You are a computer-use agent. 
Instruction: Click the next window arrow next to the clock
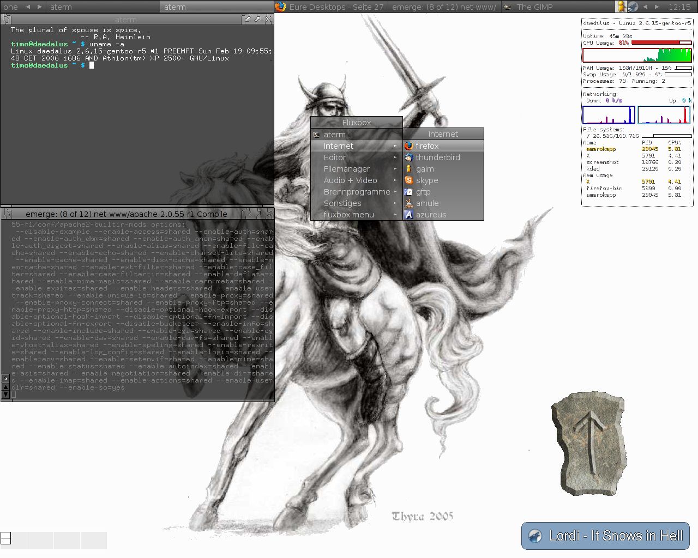pos(657,7)
